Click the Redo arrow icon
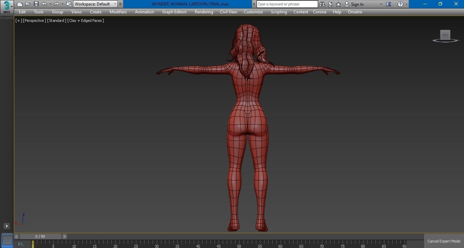The width and height of the screenshot is (464, 248). click(56, 4)
